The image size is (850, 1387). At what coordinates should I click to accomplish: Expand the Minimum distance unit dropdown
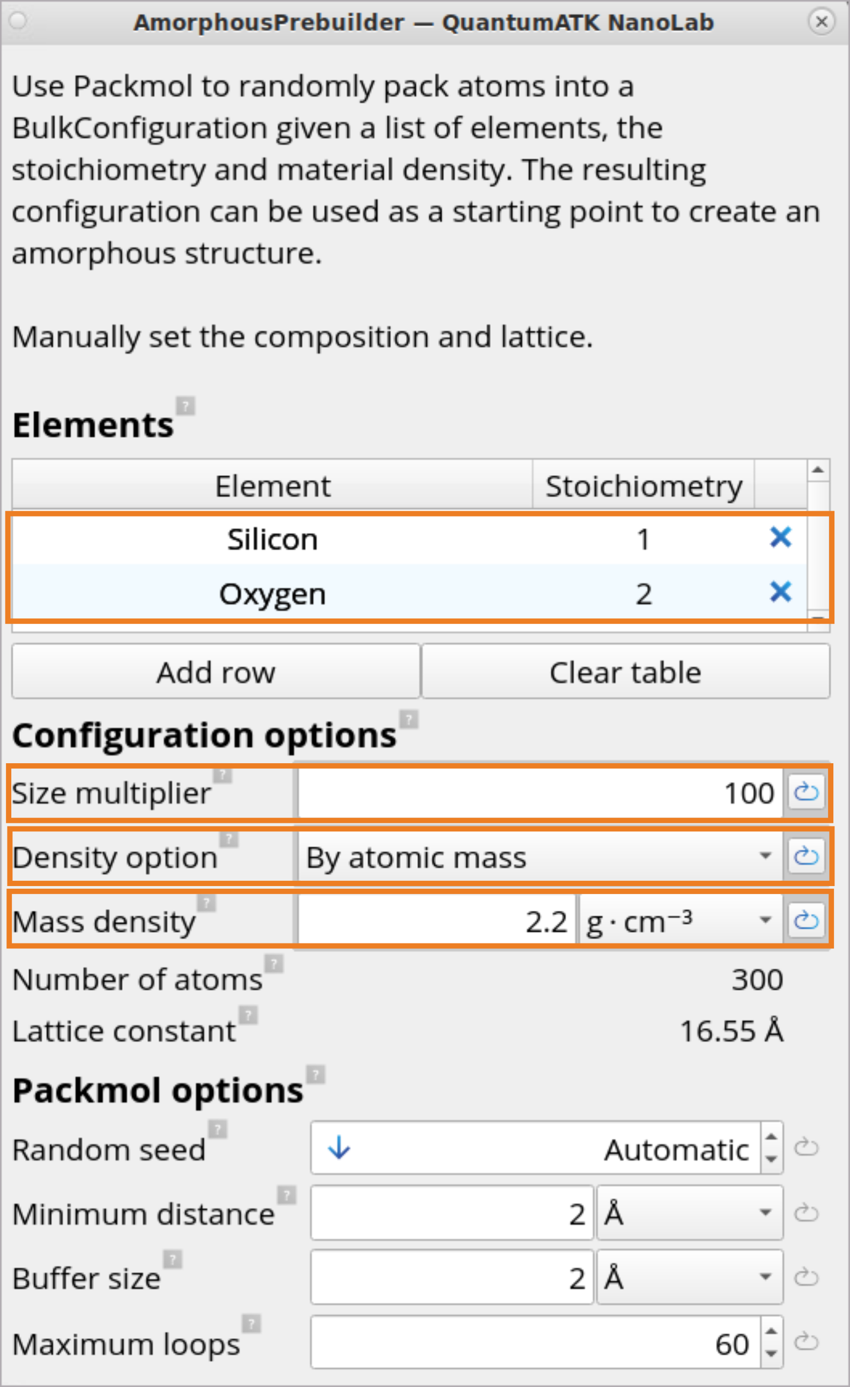pyautogui.click(x=690, y=1213)
